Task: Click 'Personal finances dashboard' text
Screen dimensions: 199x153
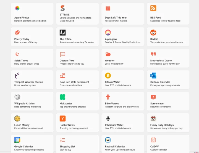Action: point(28,128)
